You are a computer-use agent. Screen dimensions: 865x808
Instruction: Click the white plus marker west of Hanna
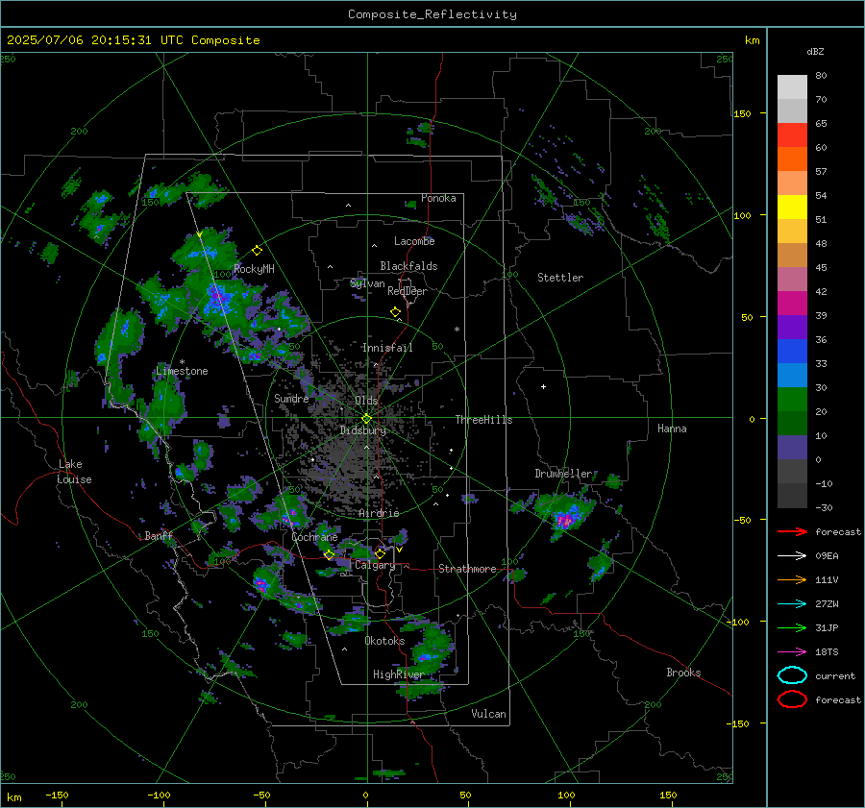click(x=543, y=386)
